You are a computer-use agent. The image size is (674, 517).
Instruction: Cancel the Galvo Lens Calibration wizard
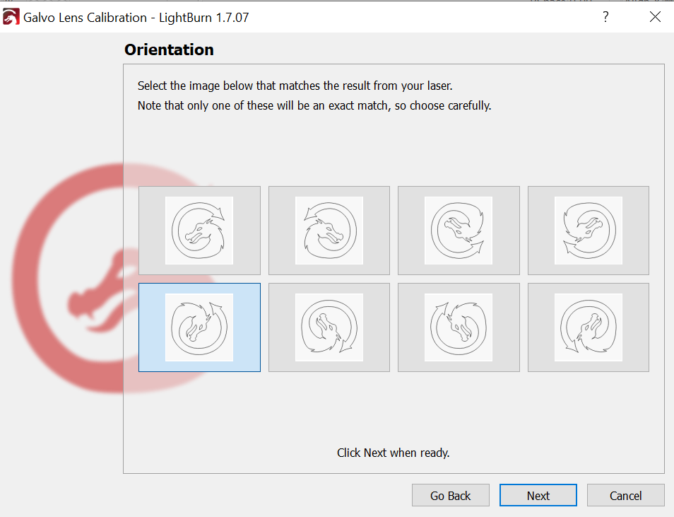[x=625, y=496]
